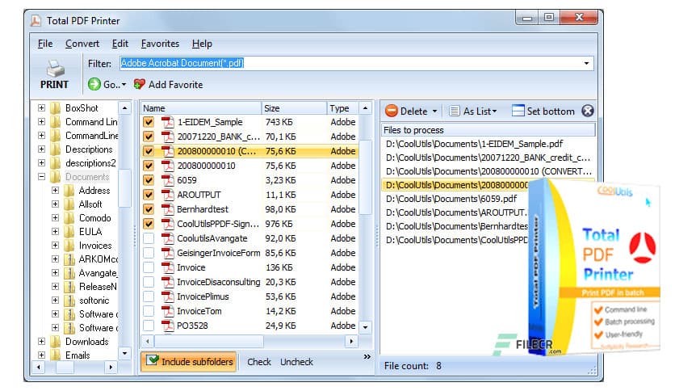
Task: Open the Help menu
Action: 202,44
